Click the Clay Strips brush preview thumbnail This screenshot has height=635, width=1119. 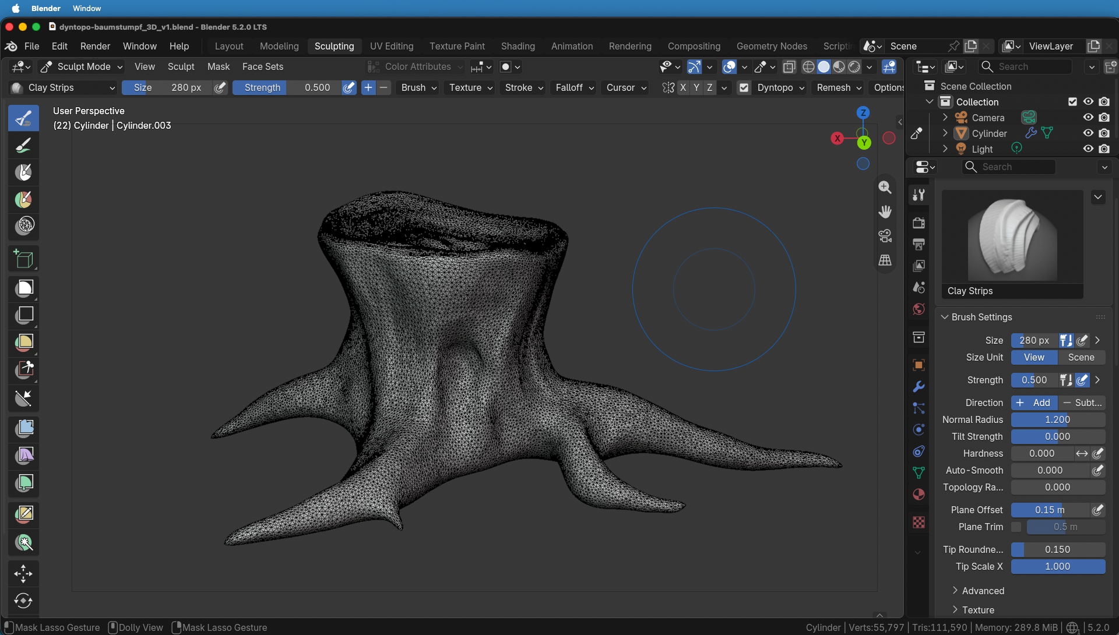click(x=1012, y=244)
